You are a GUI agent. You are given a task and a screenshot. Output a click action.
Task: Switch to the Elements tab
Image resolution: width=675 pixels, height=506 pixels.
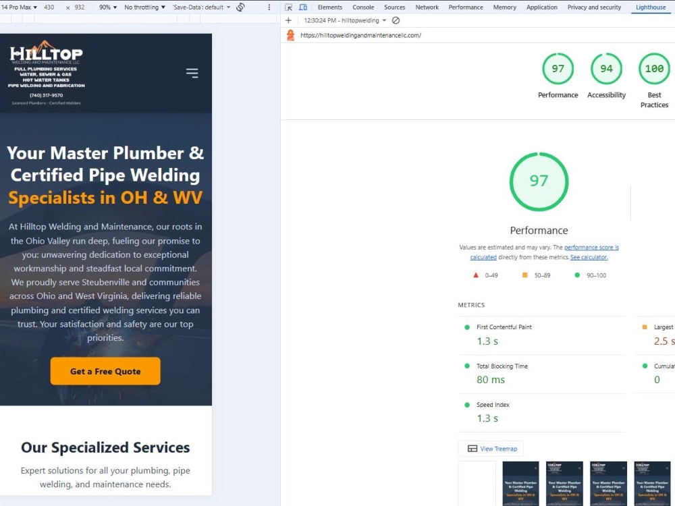tap(330, 7)
